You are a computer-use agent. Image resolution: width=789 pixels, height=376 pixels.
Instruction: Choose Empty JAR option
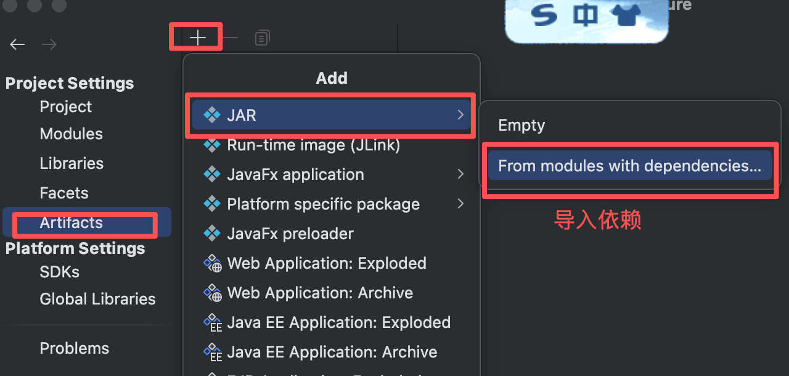pos(521,126)
